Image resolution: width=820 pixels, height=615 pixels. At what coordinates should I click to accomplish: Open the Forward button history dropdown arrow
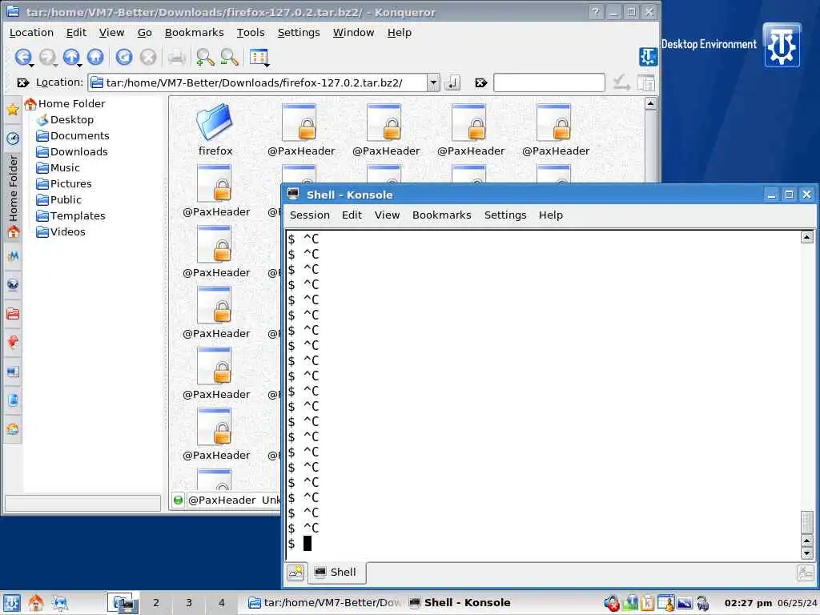point(55,65)
